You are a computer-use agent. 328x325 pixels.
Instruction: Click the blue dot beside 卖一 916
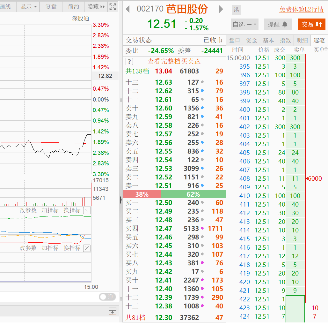[x=202, y=185]
